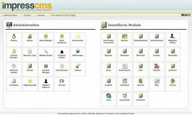Open the Avatare admin tile
This screenshot has height=115, width=192.
[x=14, y=40]
